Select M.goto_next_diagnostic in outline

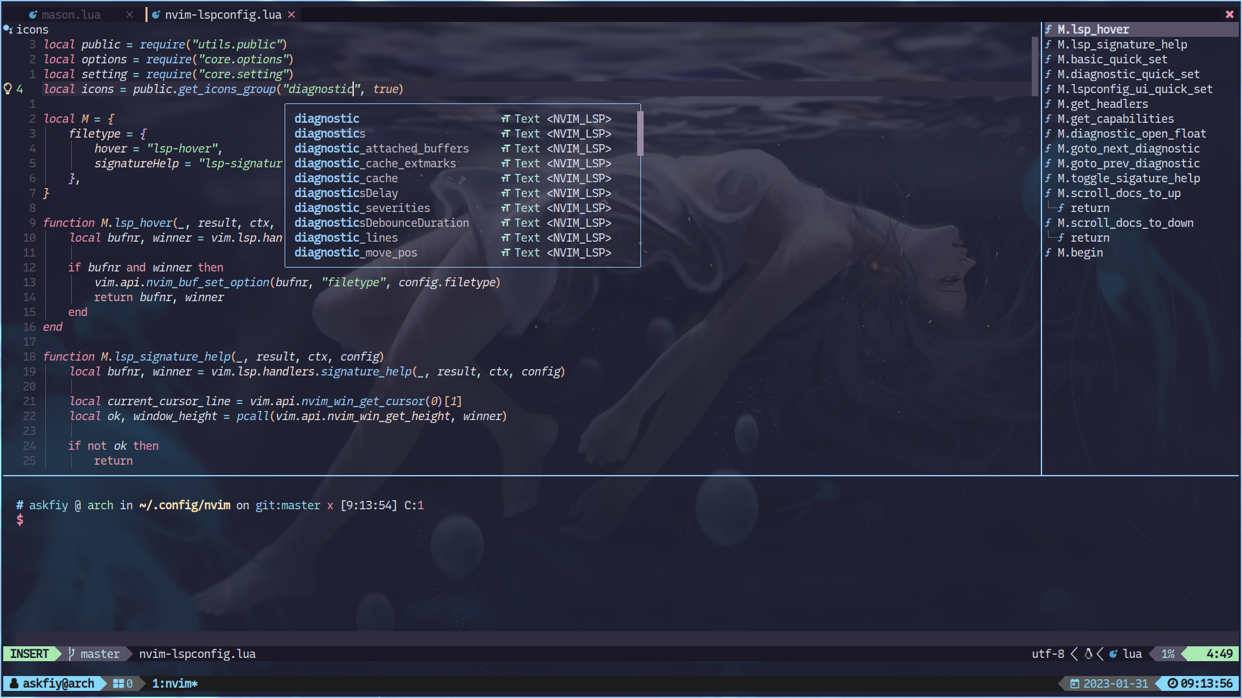[1128, 148]
